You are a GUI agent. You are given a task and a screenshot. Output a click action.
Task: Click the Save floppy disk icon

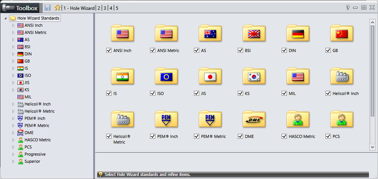coord(48,8)
